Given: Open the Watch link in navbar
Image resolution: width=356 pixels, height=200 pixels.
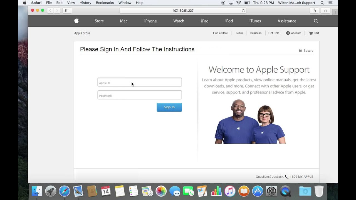Looking at the screenshot, I should tap(179, 21).
